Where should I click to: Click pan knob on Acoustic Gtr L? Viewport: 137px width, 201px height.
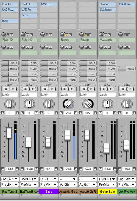(68, 104)
